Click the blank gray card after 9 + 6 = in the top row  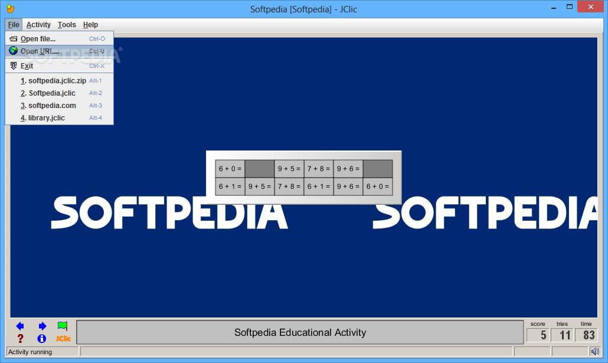378,169
